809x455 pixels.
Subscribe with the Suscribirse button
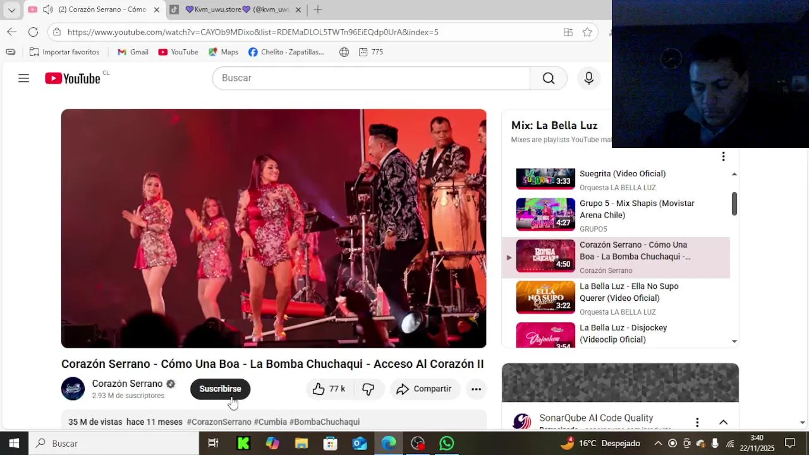220,389
